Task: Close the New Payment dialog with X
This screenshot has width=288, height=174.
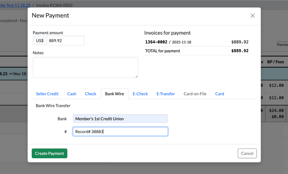Action: coord(252,16)
